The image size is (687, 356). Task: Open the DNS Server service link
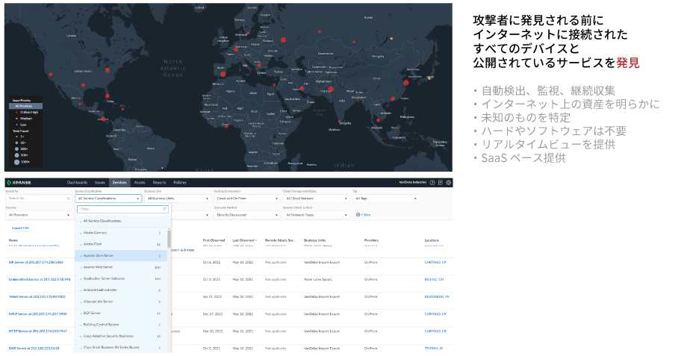tap(34, 349)
